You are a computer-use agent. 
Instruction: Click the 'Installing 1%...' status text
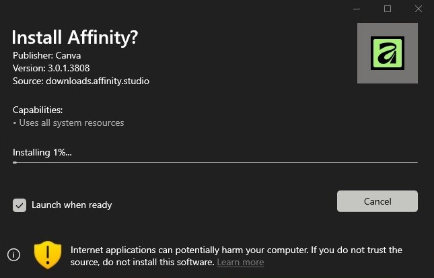(x=42, y=152)
